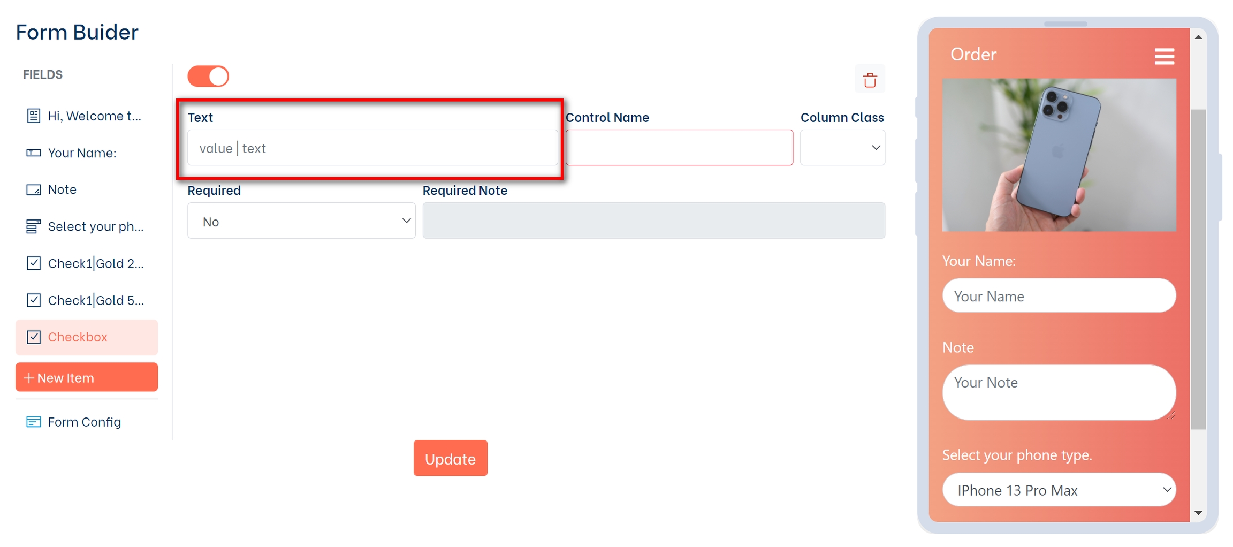Viewport: 1233px width, 547px height.
Task: Expand the Column Class dropdown
Action: pyautogui.click(x=842, y=148)
